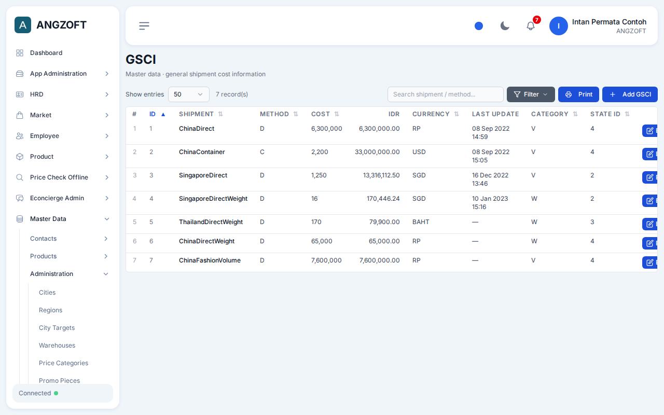Collapse Master Data section
664x415 pixels.
point(63,219)
